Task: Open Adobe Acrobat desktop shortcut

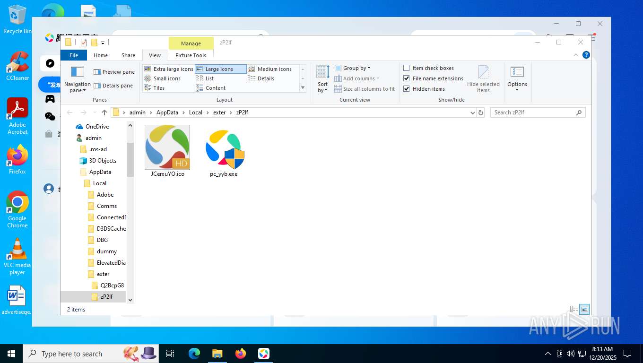Action: pos(17,116)
